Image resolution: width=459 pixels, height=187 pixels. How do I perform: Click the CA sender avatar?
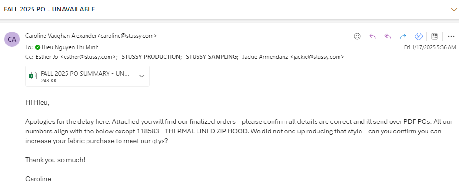click(12, 39)
